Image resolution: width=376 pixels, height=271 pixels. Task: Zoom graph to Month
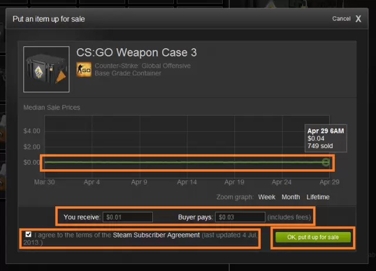(x=291, y=197)
